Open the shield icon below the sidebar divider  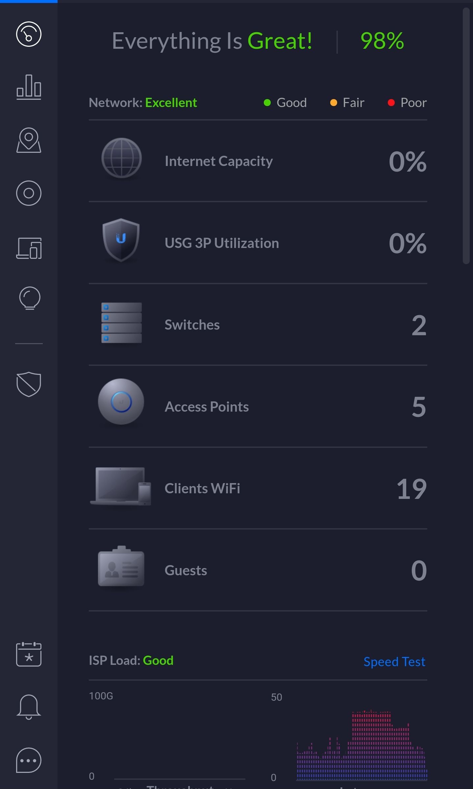(29, 384)
